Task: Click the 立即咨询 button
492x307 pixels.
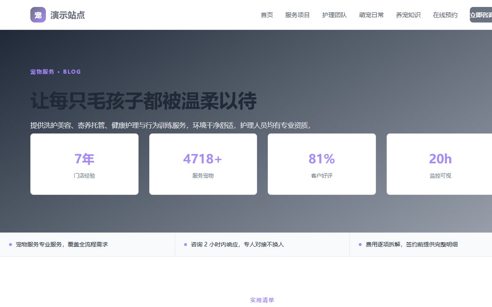Action: (481, 15)
